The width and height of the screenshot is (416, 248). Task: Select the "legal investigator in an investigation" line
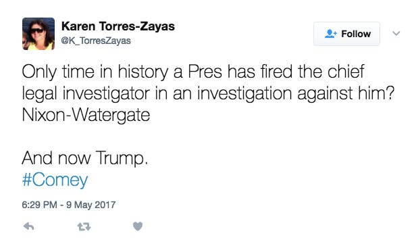pyautogui.click(x=208, y=93)
